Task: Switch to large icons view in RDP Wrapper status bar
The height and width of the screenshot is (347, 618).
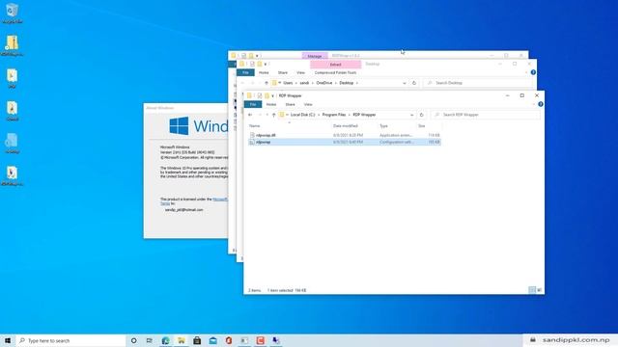Action: point(539,290)
